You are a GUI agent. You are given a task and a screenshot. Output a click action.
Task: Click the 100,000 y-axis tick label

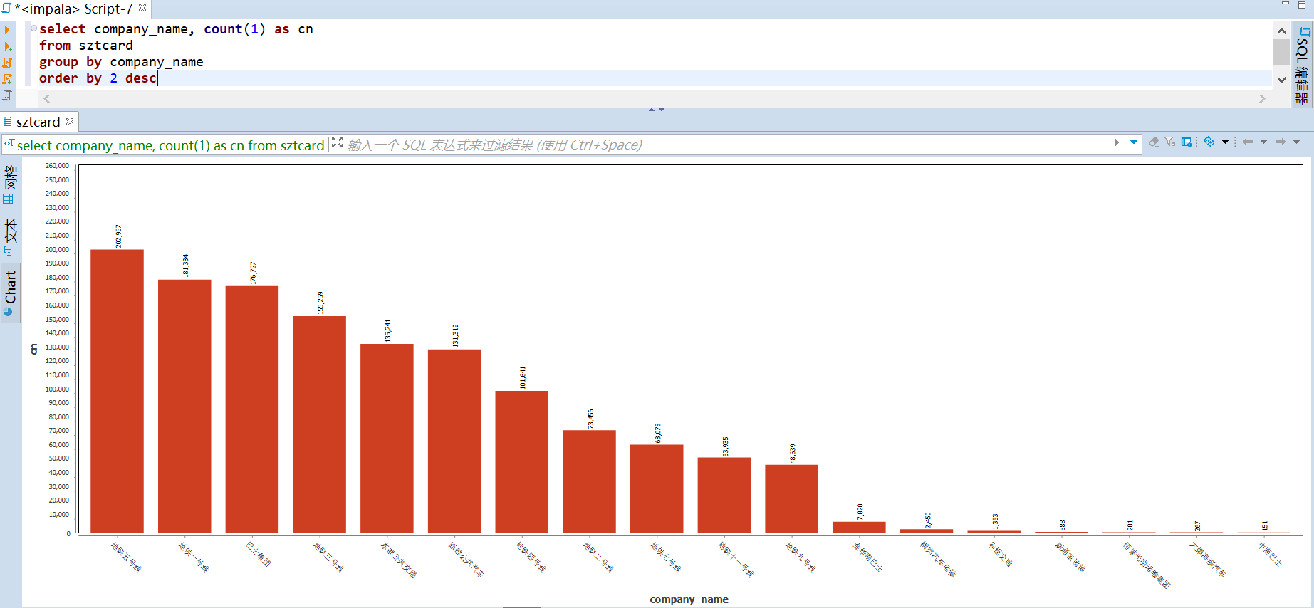point(57,389)
